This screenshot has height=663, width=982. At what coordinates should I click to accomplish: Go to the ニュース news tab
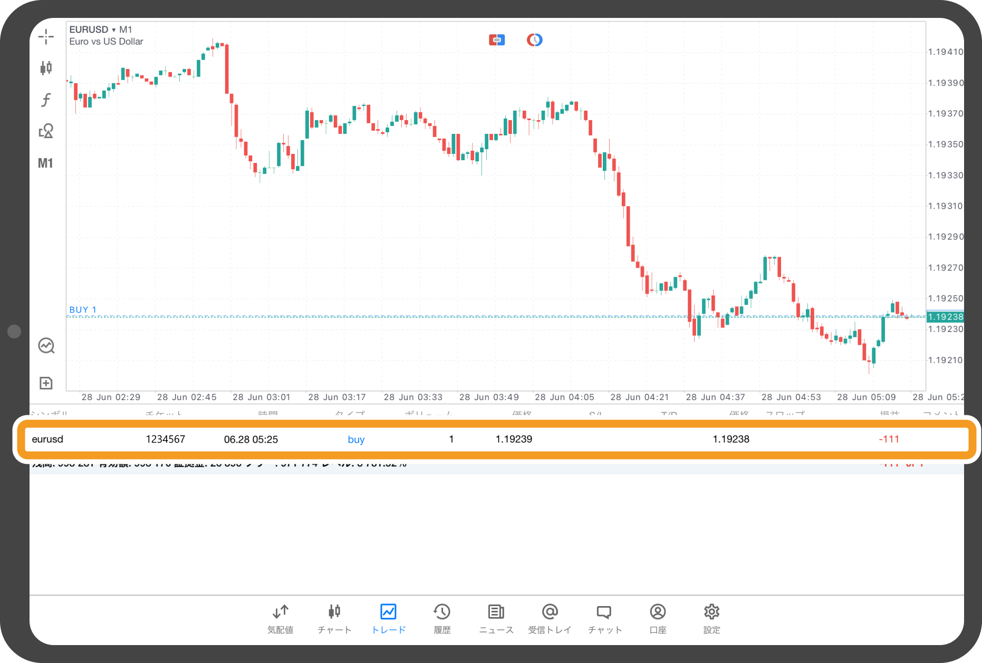pos(496,618)
